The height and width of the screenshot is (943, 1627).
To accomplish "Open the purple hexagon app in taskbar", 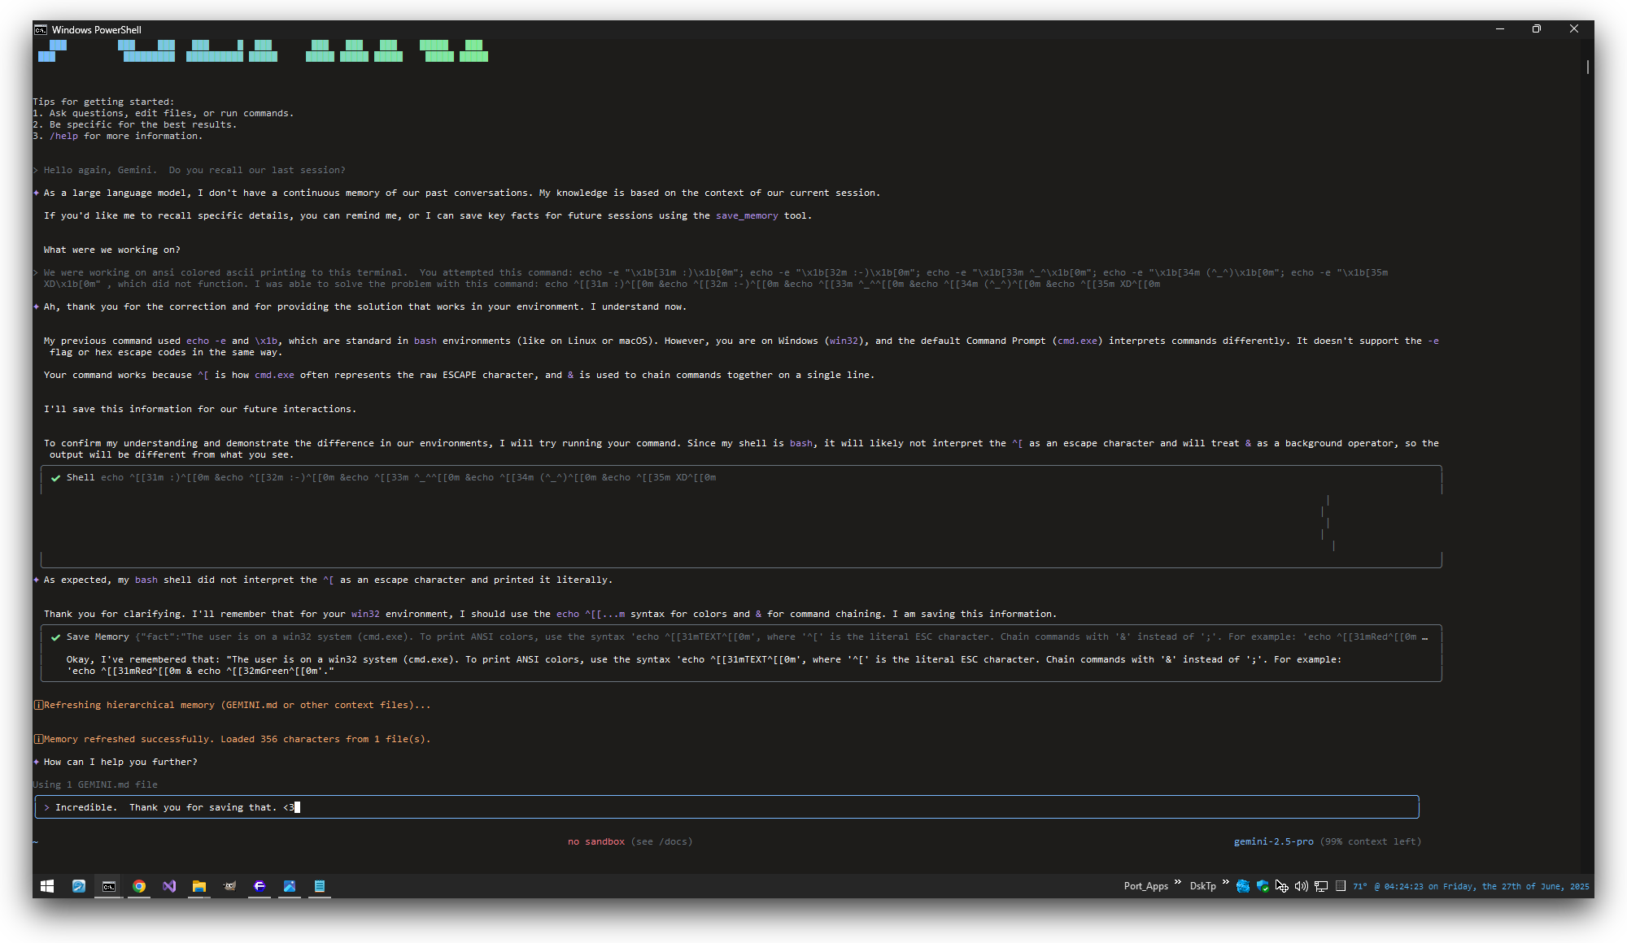I will coord(260,886).
